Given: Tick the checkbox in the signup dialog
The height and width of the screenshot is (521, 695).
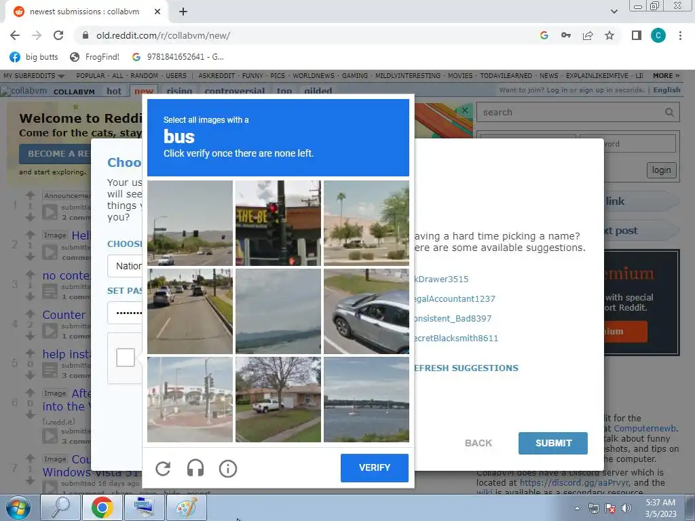Looking at the screenshot, I should (x=126, y=358).
